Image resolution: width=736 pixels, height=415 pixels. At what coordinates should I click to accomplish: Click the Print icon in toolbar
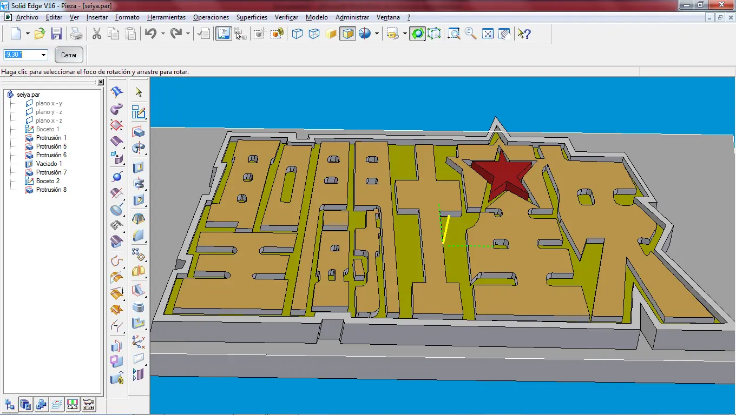pyautogui.click(x=76, y=34)
